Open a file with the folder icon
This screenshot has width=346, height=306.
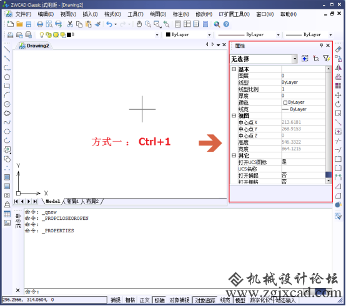[19, 24]
